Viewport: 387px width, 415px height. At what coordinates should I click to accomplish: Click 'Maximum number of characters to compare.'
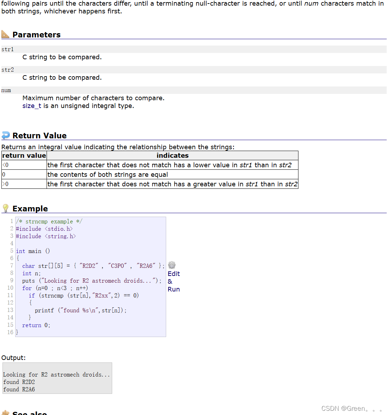click(x=93, y=98)
